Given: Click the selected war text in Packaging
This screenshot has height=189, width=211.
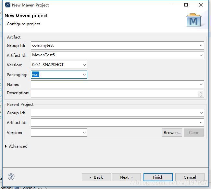Looking at the screenshot, I should [x=35, y=74].
